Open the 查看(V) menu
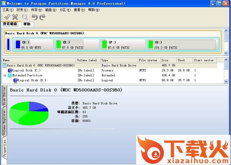Viewport: 231px width, 165px height. (79, 10)
